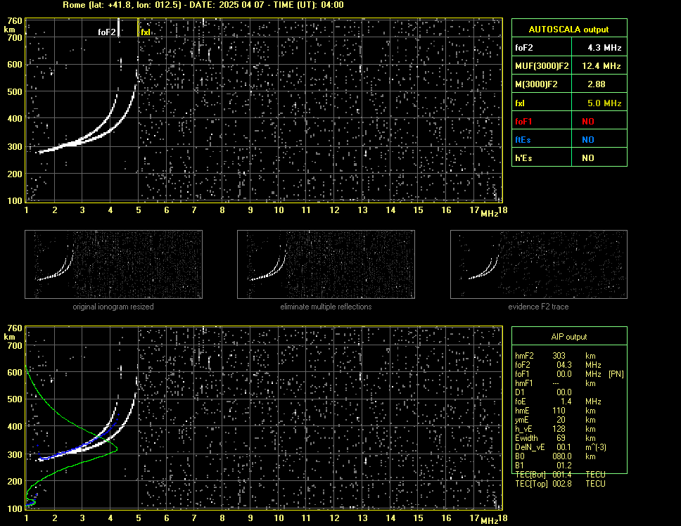
Task: Click the [PN] marker beside foF1
Action: click(616, 374)
